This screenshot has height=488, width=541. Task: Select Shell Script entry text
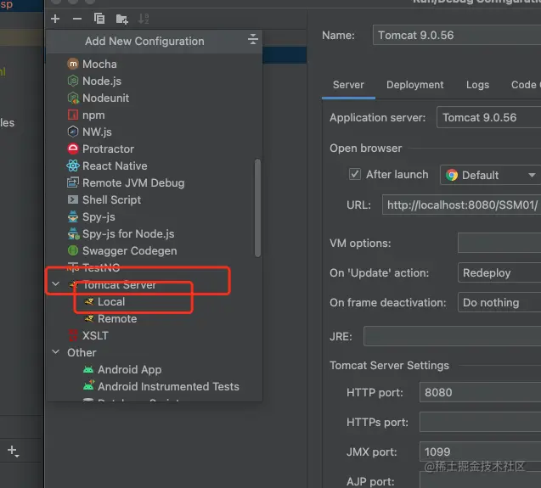(x=111, y=199)
